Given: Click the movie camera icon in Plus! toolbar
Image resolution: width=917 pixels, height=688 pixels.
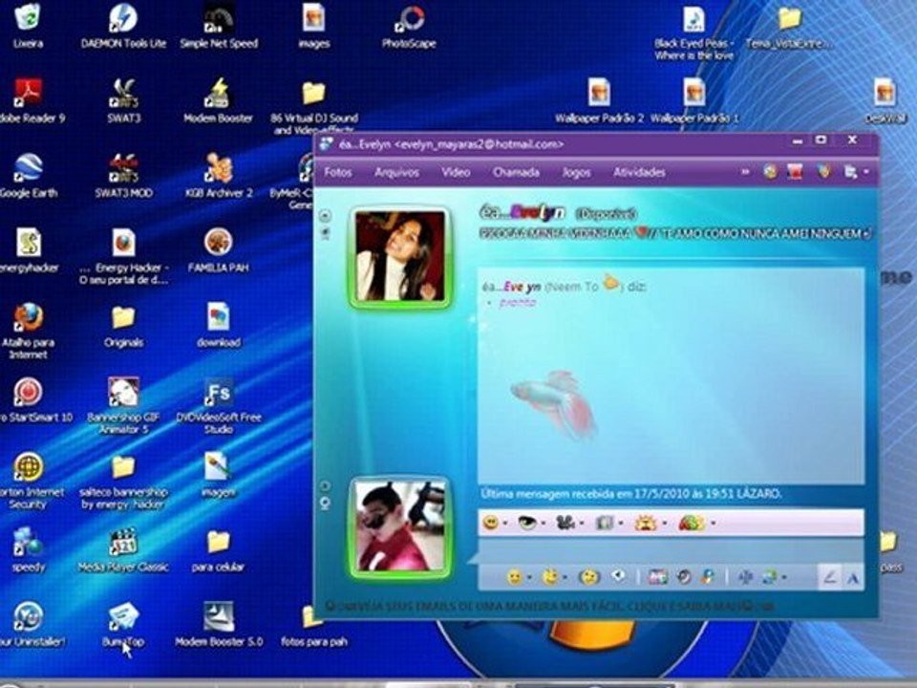Looking at the screenshot, I should pyautogui.click(x=565, y=523).
